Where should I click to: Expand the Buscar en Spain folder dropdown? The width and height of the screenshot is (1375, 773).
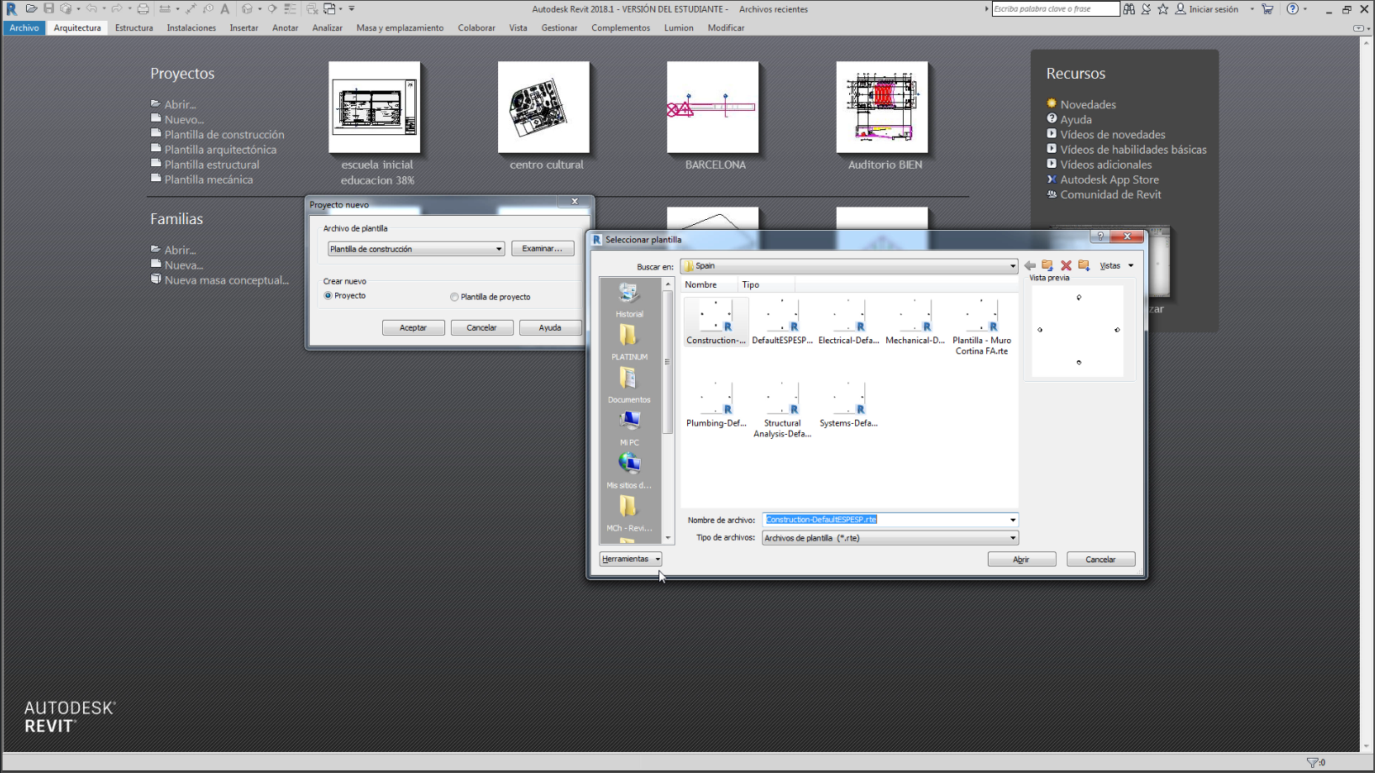[x=1012, y=265]
